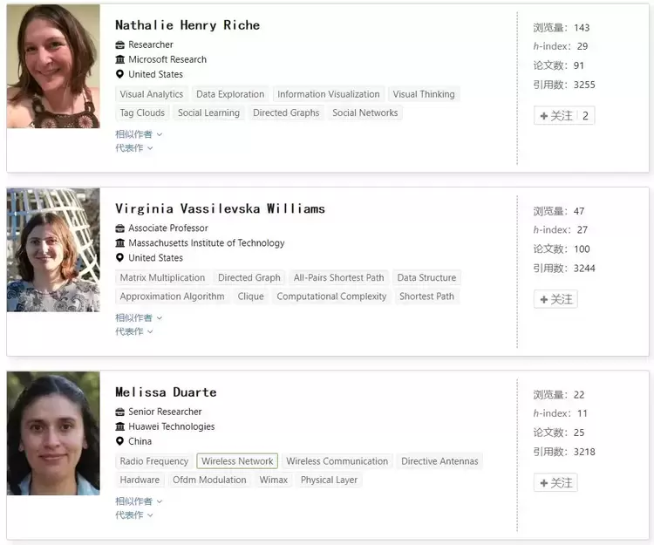Open Melissa Duarte's profile name link
Screen dimensions: 654x545
(x=166, y=392)
